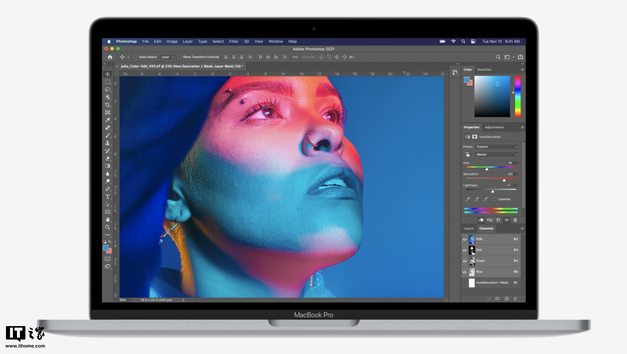Screen dimensions: 627x354
Task: Hide the Red channel visibility eye
Action: [465, 250]
